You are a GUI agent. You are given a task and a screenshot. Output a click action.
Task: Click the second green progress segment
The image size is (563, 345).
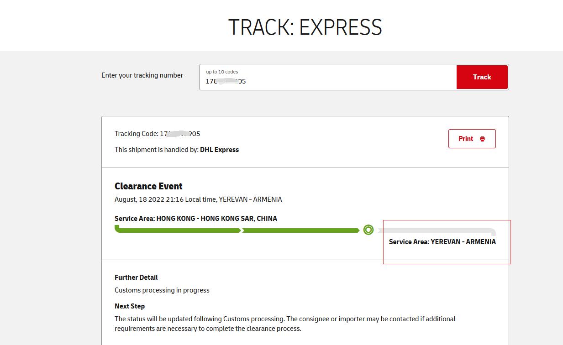(300, 230)
